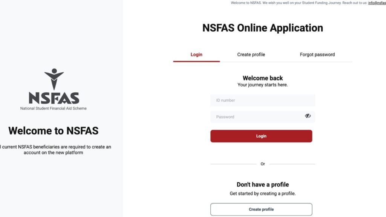Click the Welcome back heading

tap(262, 78)
